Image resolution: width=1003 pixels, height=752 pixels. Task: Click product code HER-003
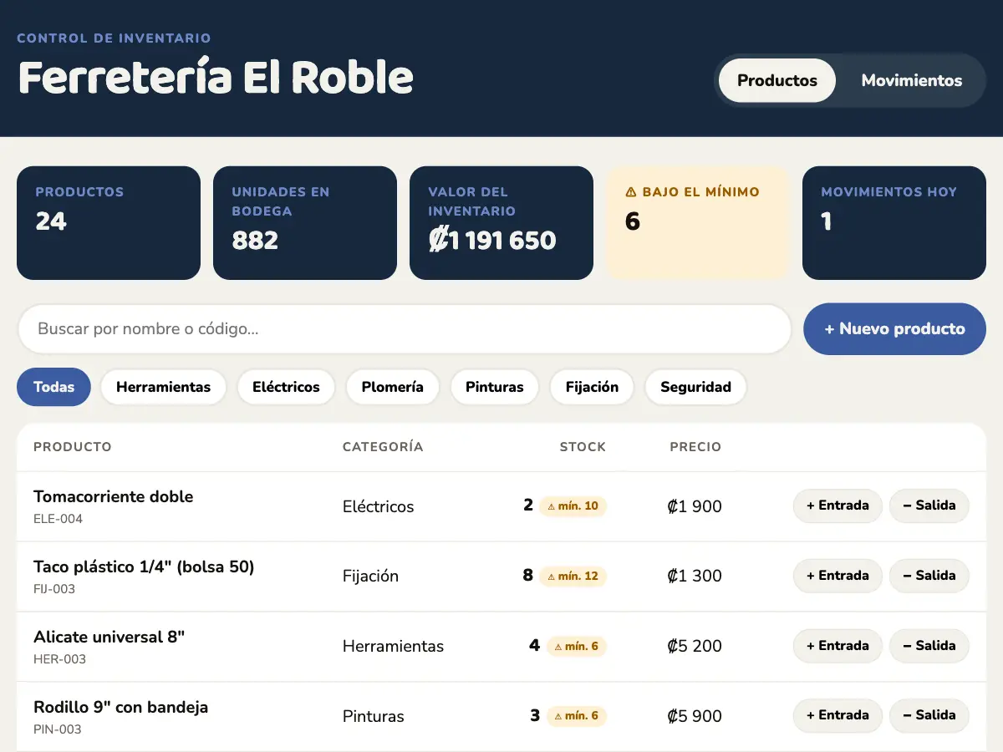[60, 659]
